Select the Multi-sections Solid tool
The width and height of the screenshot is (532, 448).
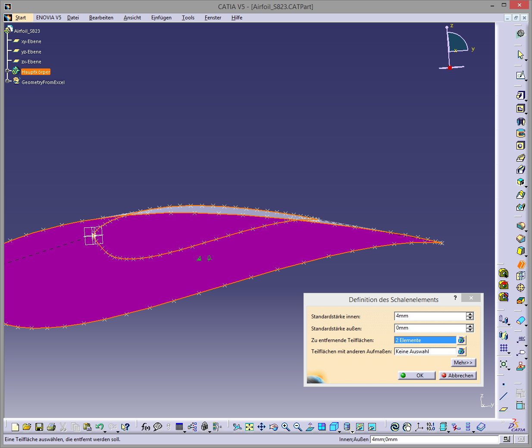pyautogui.click(x=521, y=195)
